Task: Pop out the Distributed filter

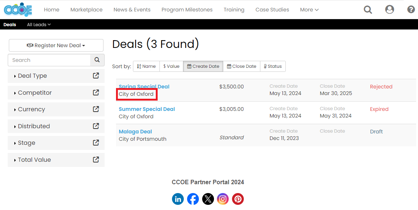Action: [96, 126]
